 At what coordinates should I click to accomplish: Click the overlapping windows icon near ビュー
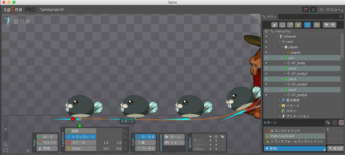(x=321, y=10)
